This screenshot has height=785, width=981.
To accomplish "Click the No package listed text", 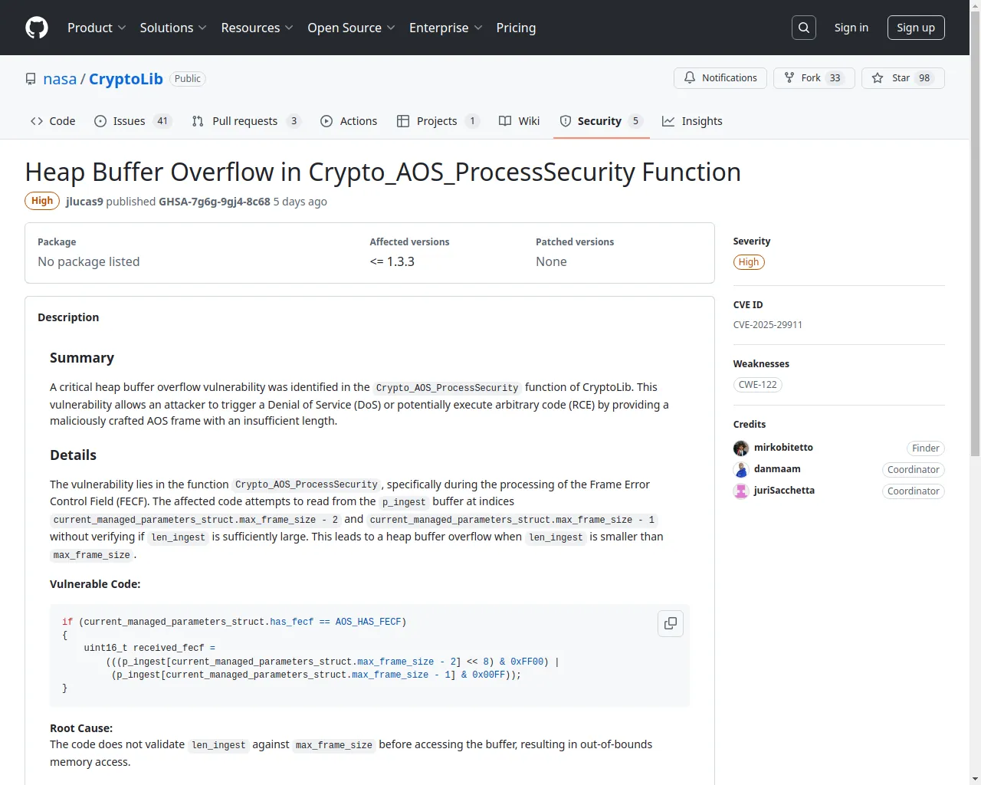I will click(x=89, y=261).
